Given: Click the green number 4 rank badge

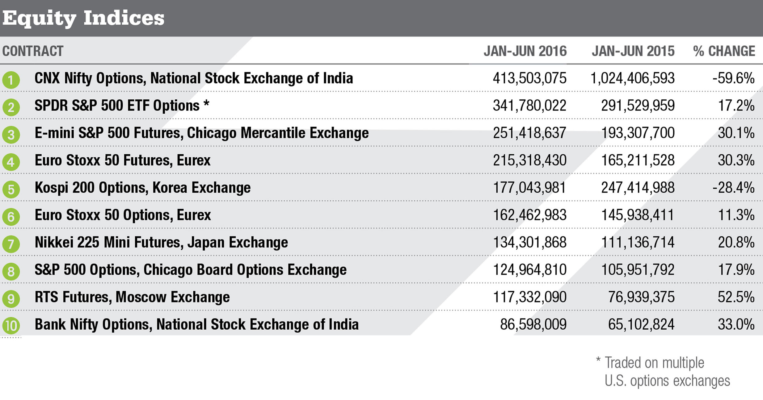Looking at the screenshot, I should [11, 162].
